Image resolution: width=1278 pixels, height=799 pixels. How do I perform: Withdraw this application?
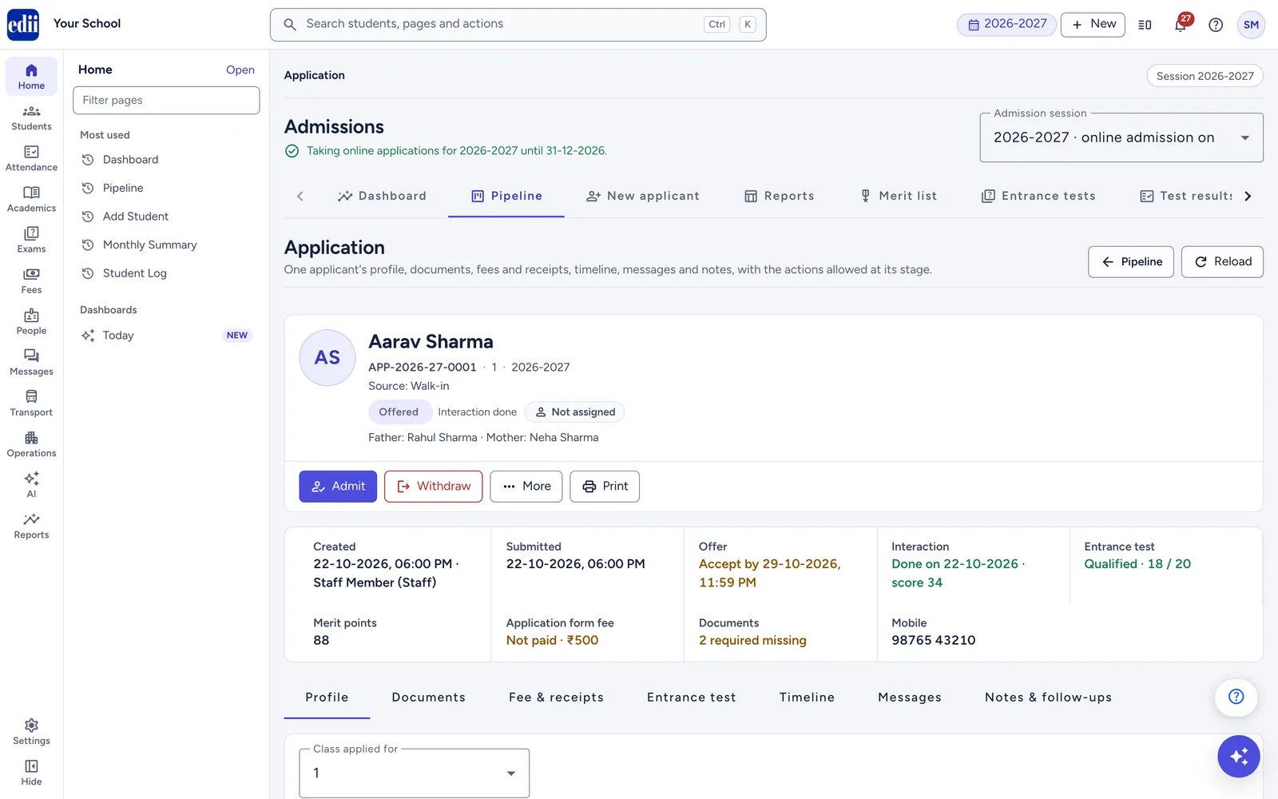(x=433, y=487)
